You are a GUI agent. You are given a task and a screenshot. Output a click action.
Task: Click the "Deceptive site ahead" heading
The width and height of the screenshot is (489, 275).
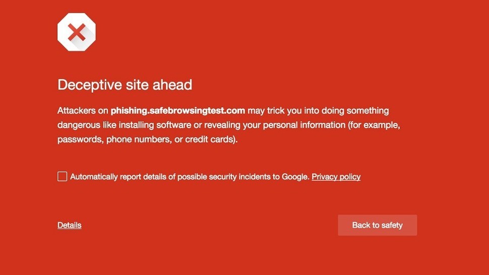(x=125, y=85)
